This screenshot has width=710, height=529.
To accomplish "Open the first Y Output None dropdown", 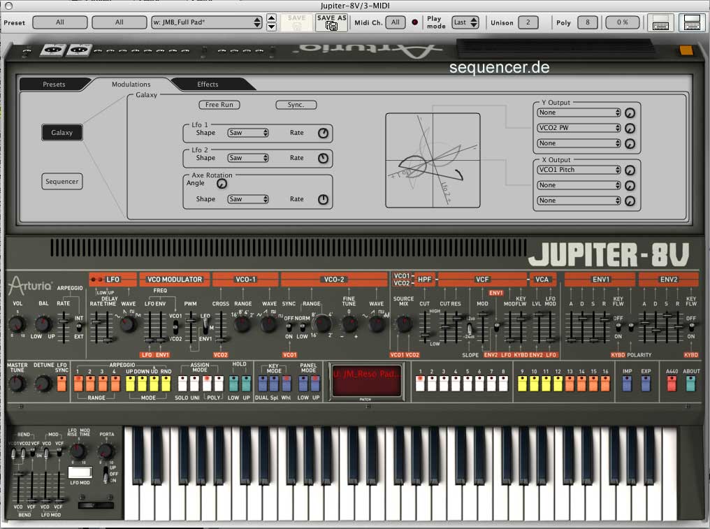I will click(x=579, y=113).
